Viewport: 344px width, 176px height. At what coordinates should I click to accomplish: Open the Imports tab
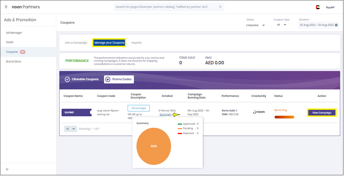pos(136,43)
